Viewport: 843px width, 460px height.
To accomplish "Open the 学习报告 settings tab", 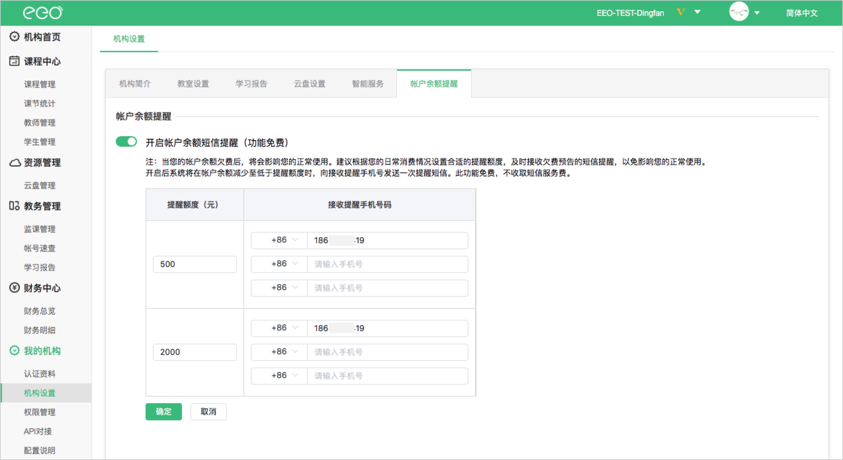I will [251, 84].
